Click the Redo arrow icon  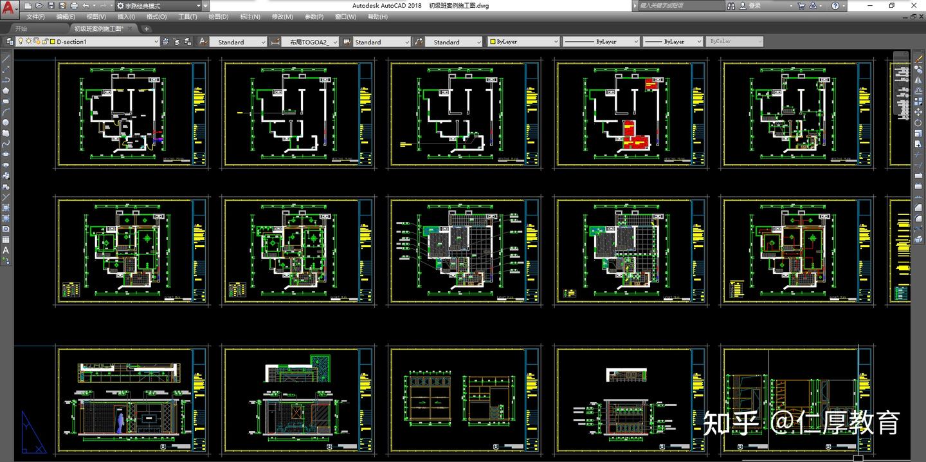tap(103, 6)
